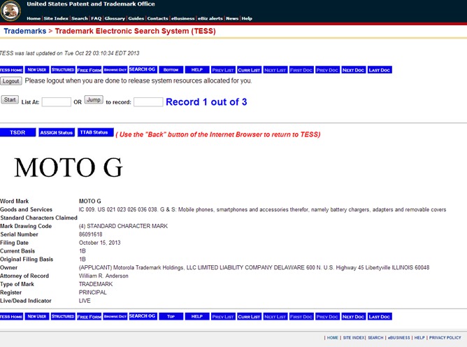Viewport: 467px width, 347px height.
Task: Click the top Free Form button
Action: pyautogui.click(x=89, y=70)
